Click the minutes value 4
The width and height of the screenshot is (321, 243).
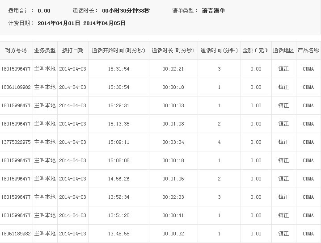click(x=219, y=142)
